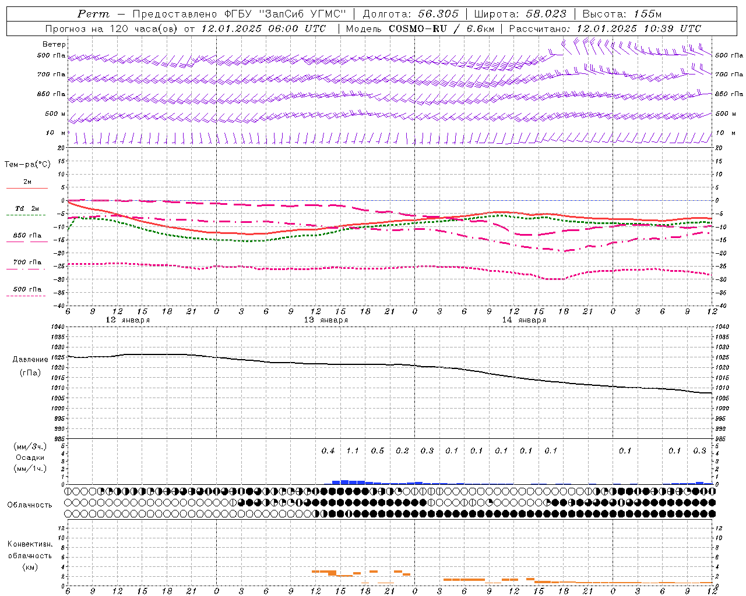Click the Конвективн. convective cloud label

tap(30, 544)
